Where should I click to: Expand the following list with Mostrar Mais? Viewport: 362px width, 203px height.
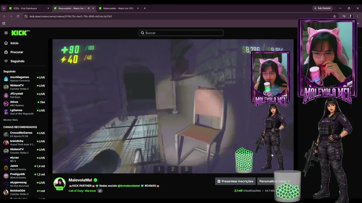[x=10, y=120]
